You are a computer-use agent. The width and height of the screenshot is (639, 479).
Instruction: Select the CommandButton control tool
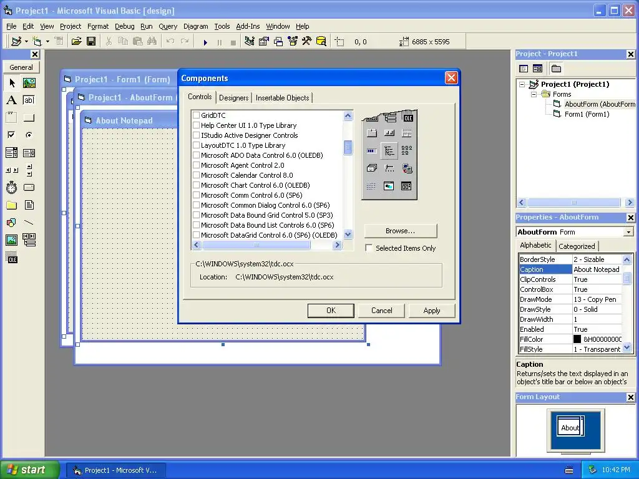29,118
